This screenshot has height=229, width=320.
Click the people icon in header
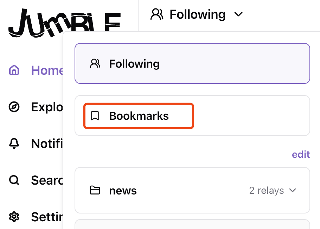(x=157, y=14)
